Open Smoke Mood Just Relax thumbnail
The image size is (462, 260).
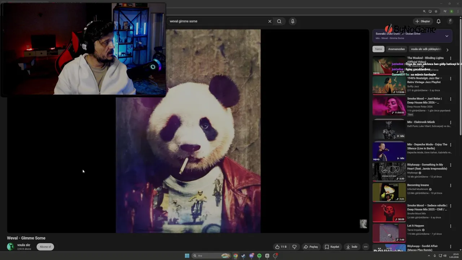coord(389,106)
